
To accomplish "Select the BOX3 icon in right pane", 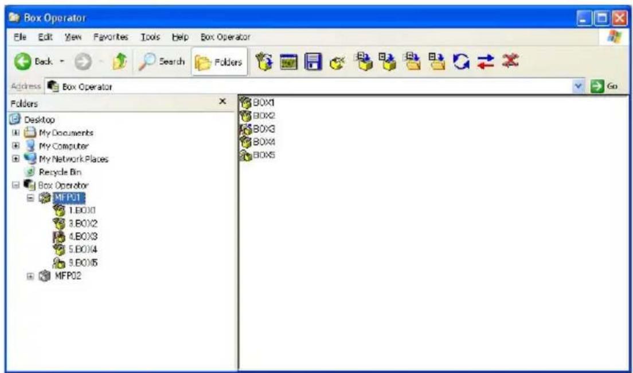I will point(245,129).
